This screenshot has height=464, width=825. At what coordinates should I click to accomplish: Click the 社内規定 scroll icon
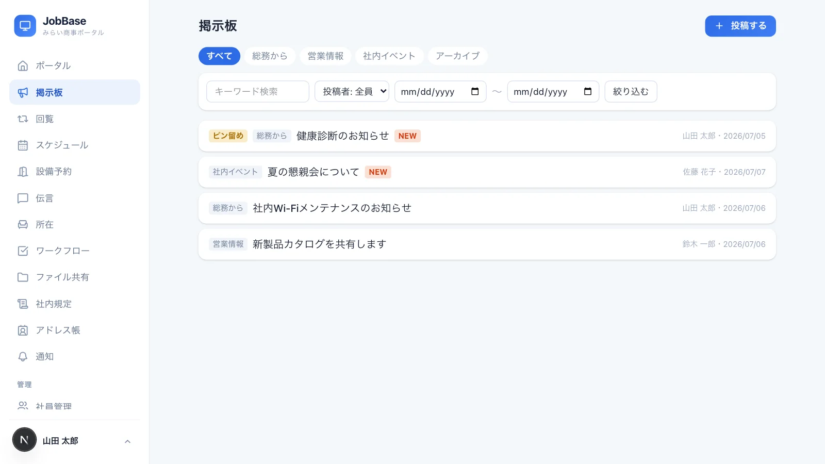23,304
